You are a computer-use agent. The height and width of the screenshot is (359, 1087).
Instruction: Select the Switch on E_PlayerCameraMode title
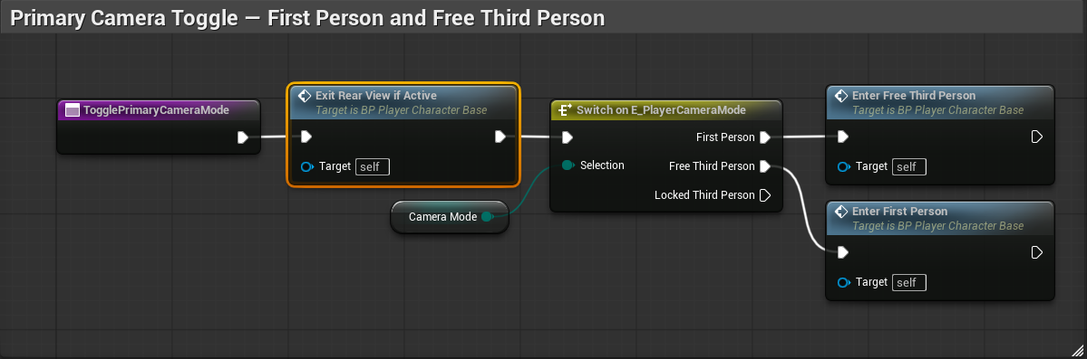pyautogui.click(x=661, y=110)
